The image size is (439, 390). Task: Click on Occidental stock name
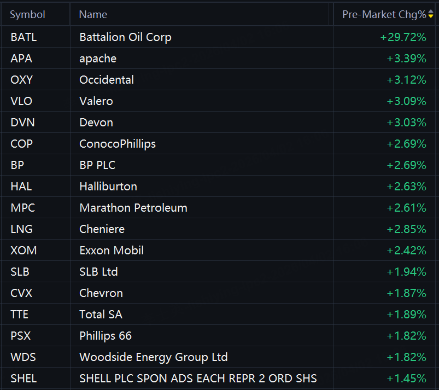[107, 80]
